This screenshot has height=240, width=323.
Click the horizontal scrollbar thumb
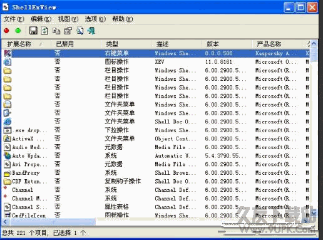click(53, 222)
